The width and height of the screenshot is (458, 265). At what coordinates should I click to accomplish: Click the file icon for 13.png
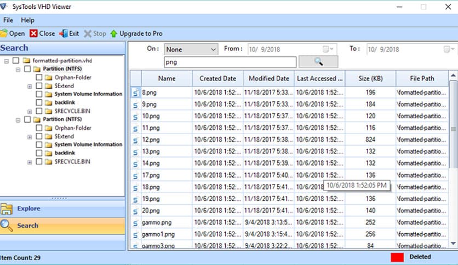[x=135, y=152]
